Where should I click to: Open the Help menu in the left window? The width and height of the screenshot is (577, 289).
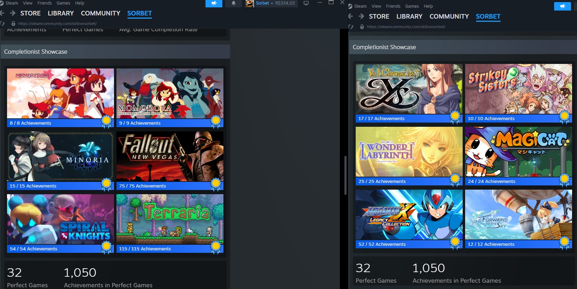click(x=80, y=3)
